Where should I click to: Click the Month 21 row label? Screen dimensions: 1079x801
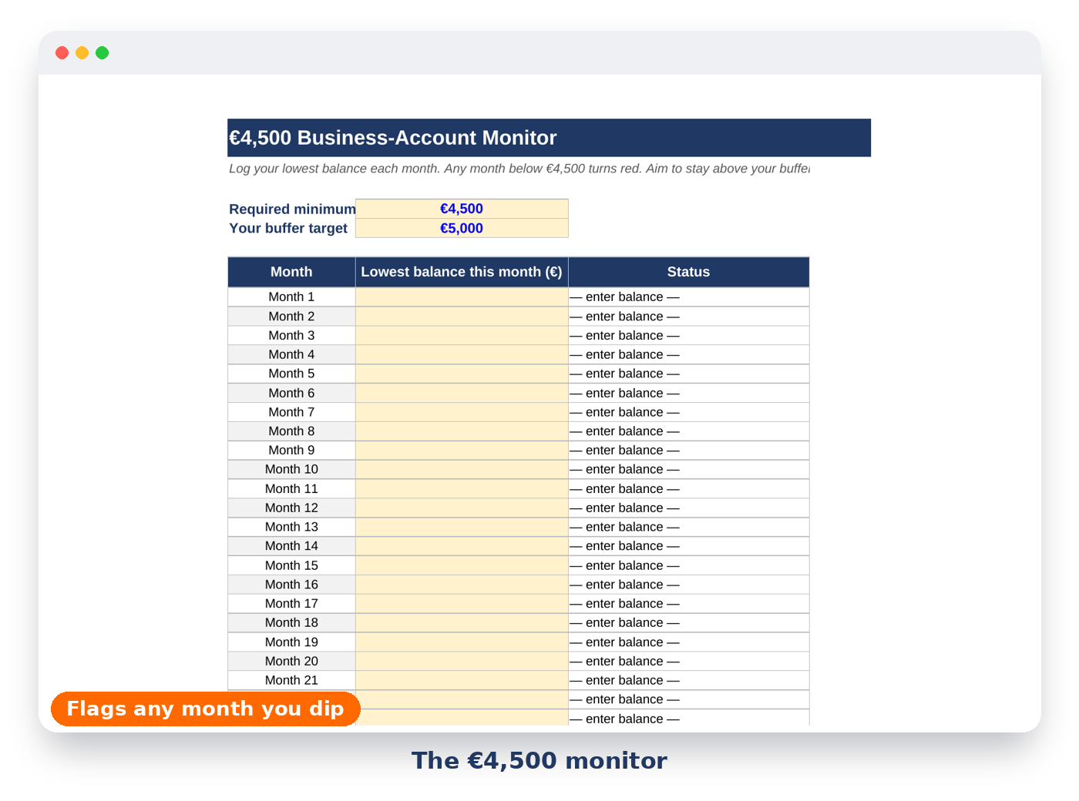[291, 680]
